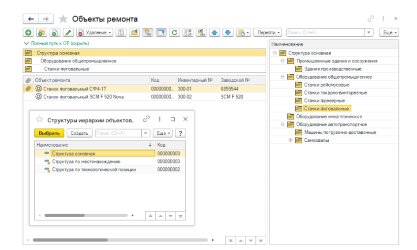
Task: Click the main toolbar search field
Action: 325,32
